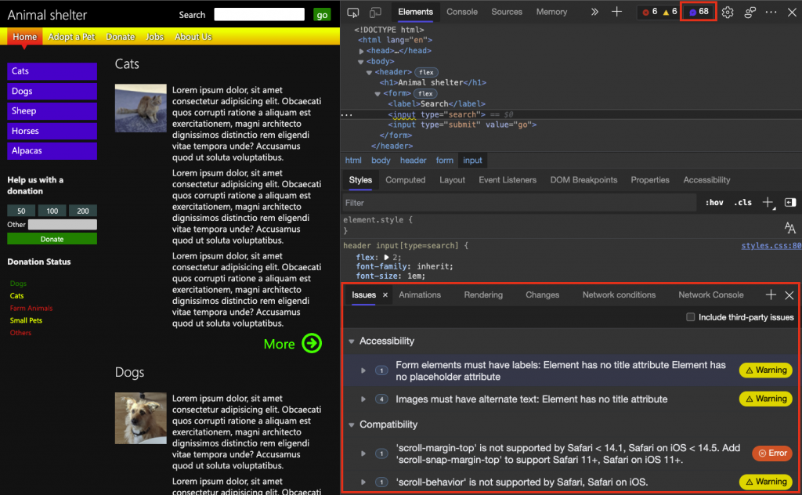Screen dimensions: 802x495
Task: Expand the scroll-margin-top issue
Action: pyautogui.click(x=363, y=453)
